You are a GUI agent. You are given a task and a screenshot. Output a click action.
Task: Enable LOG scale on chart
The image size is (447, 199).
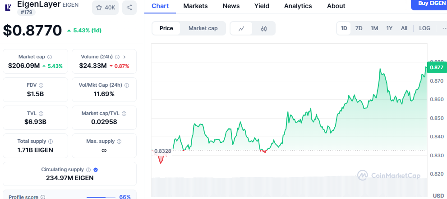[424, 28]
